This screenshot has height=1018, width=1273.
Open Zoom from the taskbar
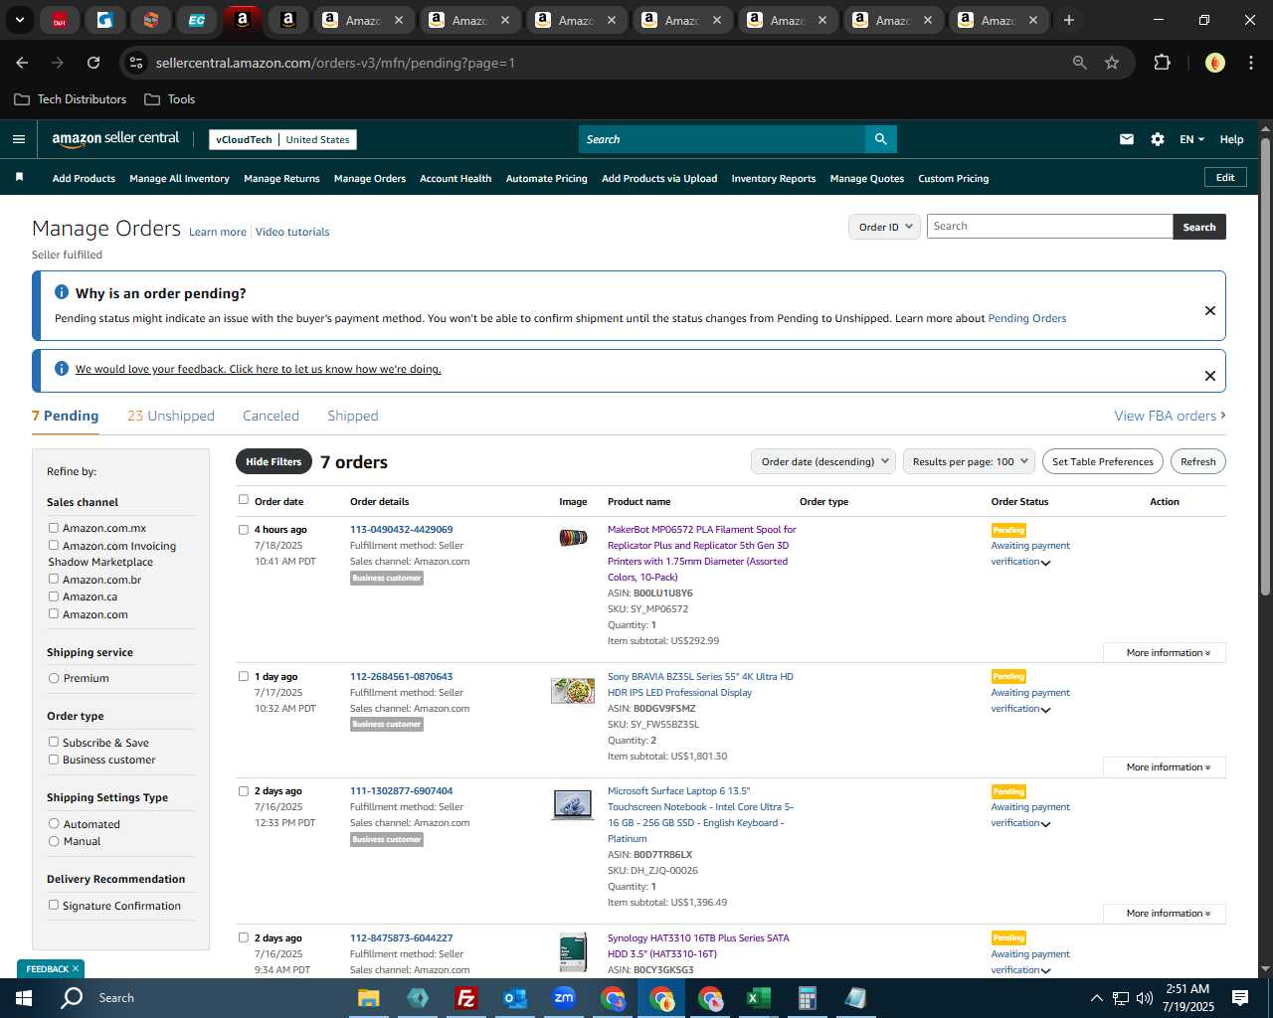click(564, 998)
